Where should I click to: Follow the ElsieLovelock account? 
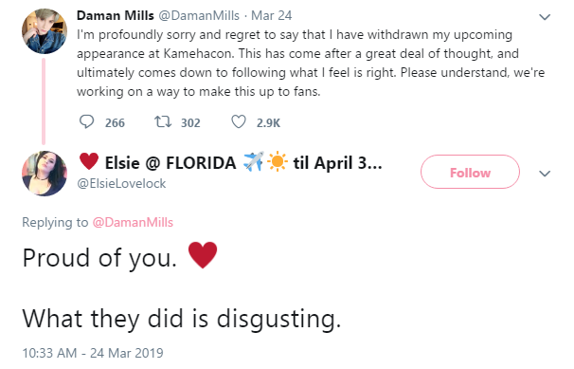(470, 172)
